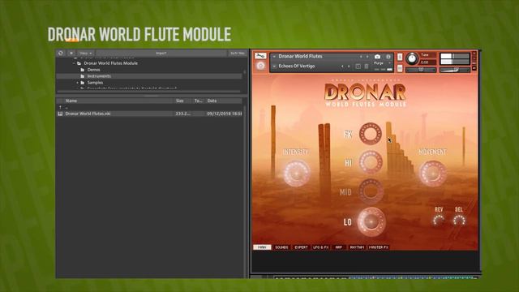Viewport: 519px width, 292px height.
Task: Click the Movement knob
Action: [x=432, y=173]
